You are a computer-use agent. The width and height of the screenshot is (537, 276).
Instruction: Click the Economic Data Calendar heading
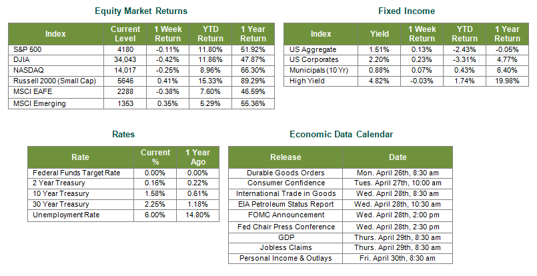click(x=341, y=134)
